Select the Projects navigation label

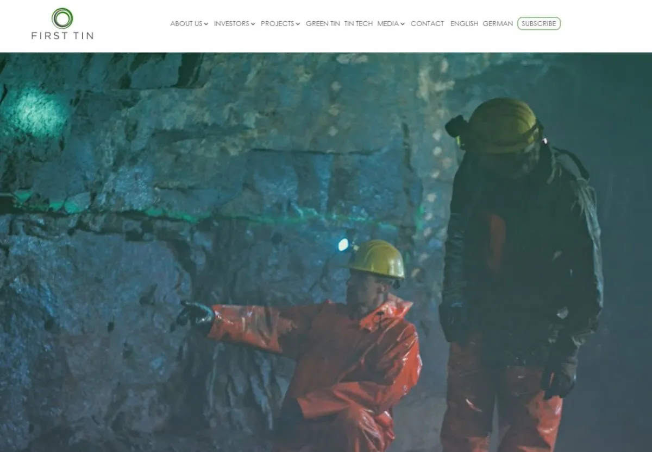click(277, 24)
